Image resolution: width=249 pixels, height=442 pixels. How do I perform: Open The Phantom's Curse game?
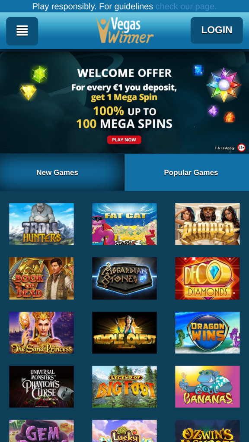pyautogui.click(x=41, y=387)
